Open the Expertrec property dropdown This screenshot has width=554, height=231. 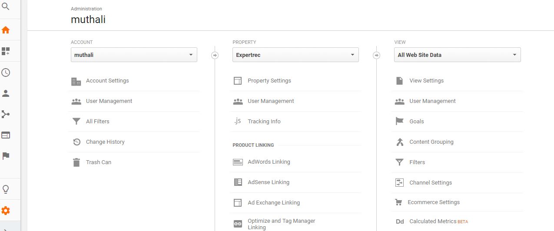click(x=295, y=55)
